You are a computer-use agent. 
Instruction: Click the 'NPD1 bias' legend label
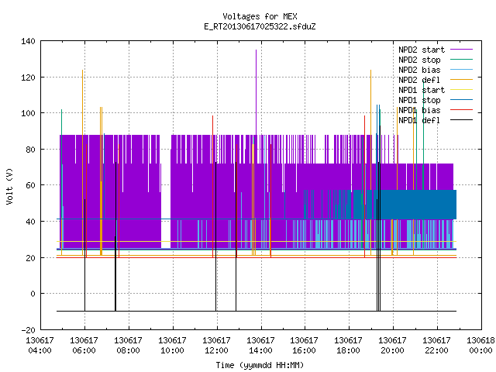click(419, 110)
